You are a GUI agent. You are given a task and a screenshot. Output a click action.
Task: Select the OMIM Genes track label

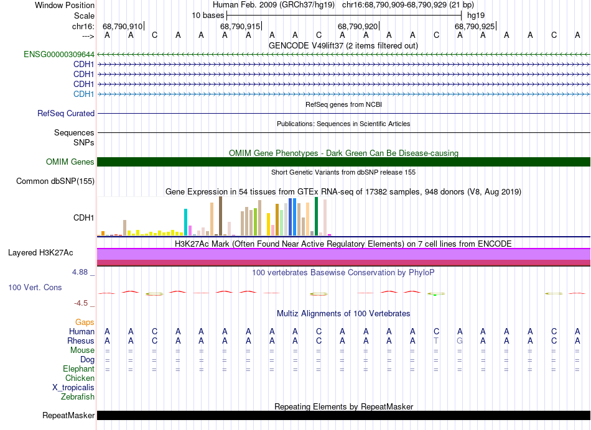click(70, 162)
